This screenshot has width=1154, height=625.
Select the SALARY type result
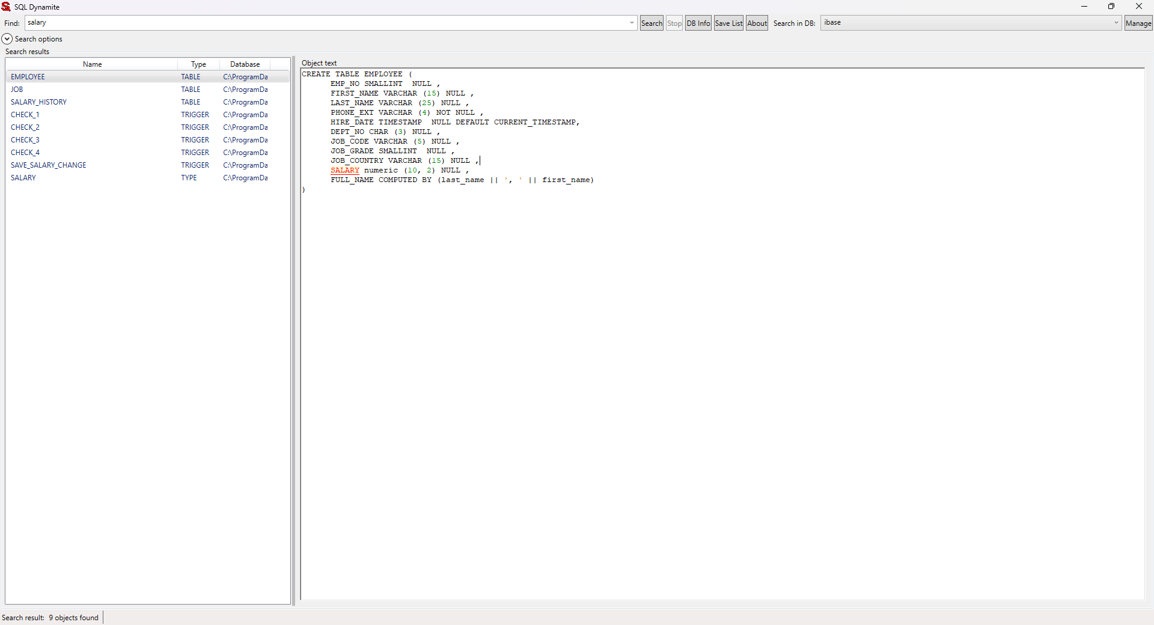23,178
